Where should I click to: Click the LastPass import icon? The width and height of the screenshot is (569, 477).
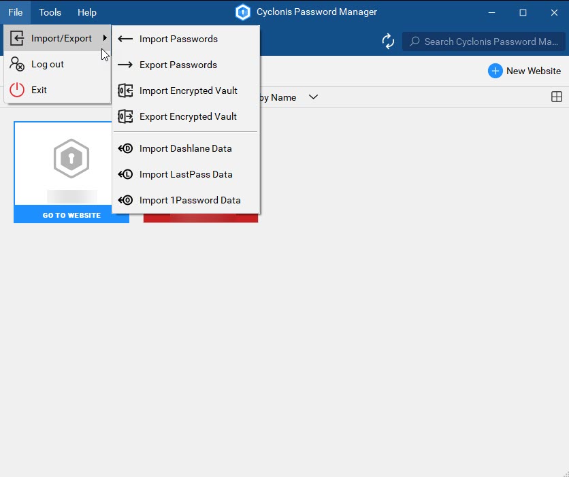[x=125, y=174]
